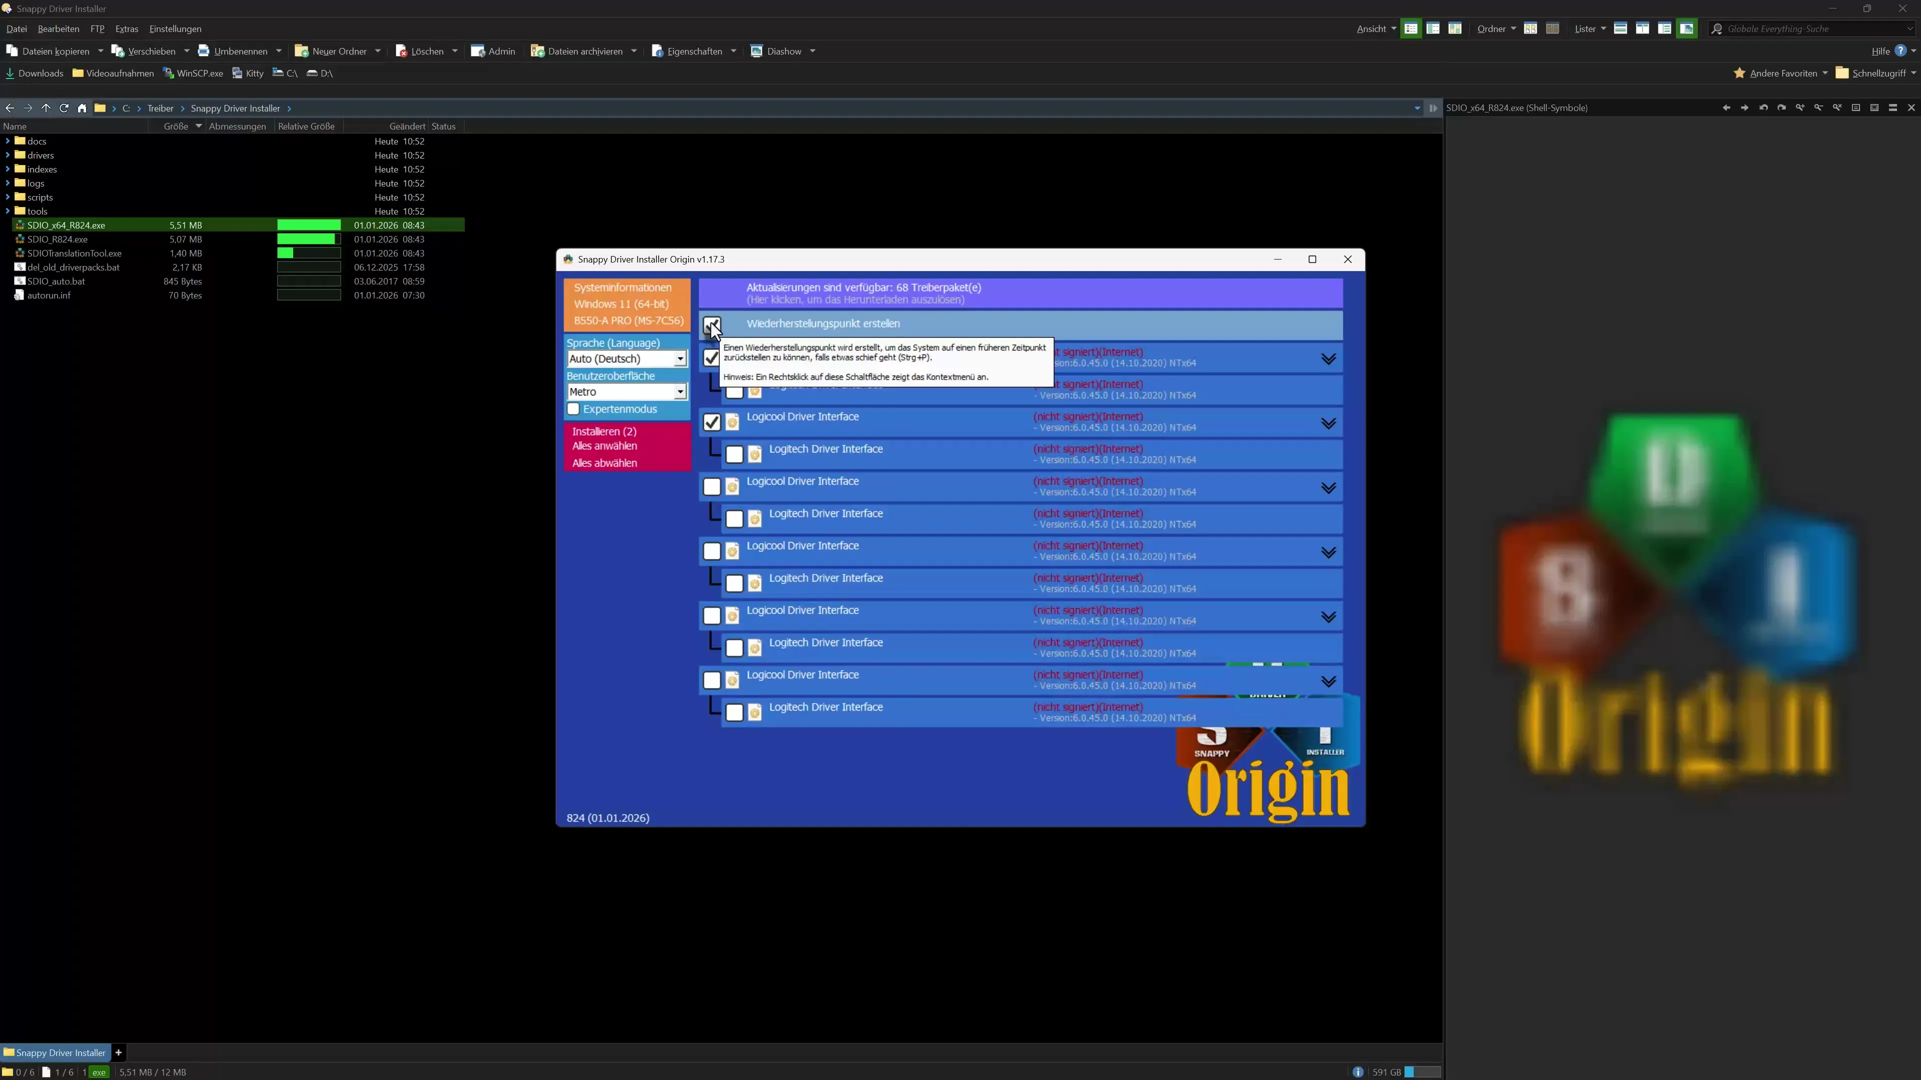The image size is (1921, 1080).
Task: Open the Benutzeroberfläche Metro dropdown
Action: 680,392
